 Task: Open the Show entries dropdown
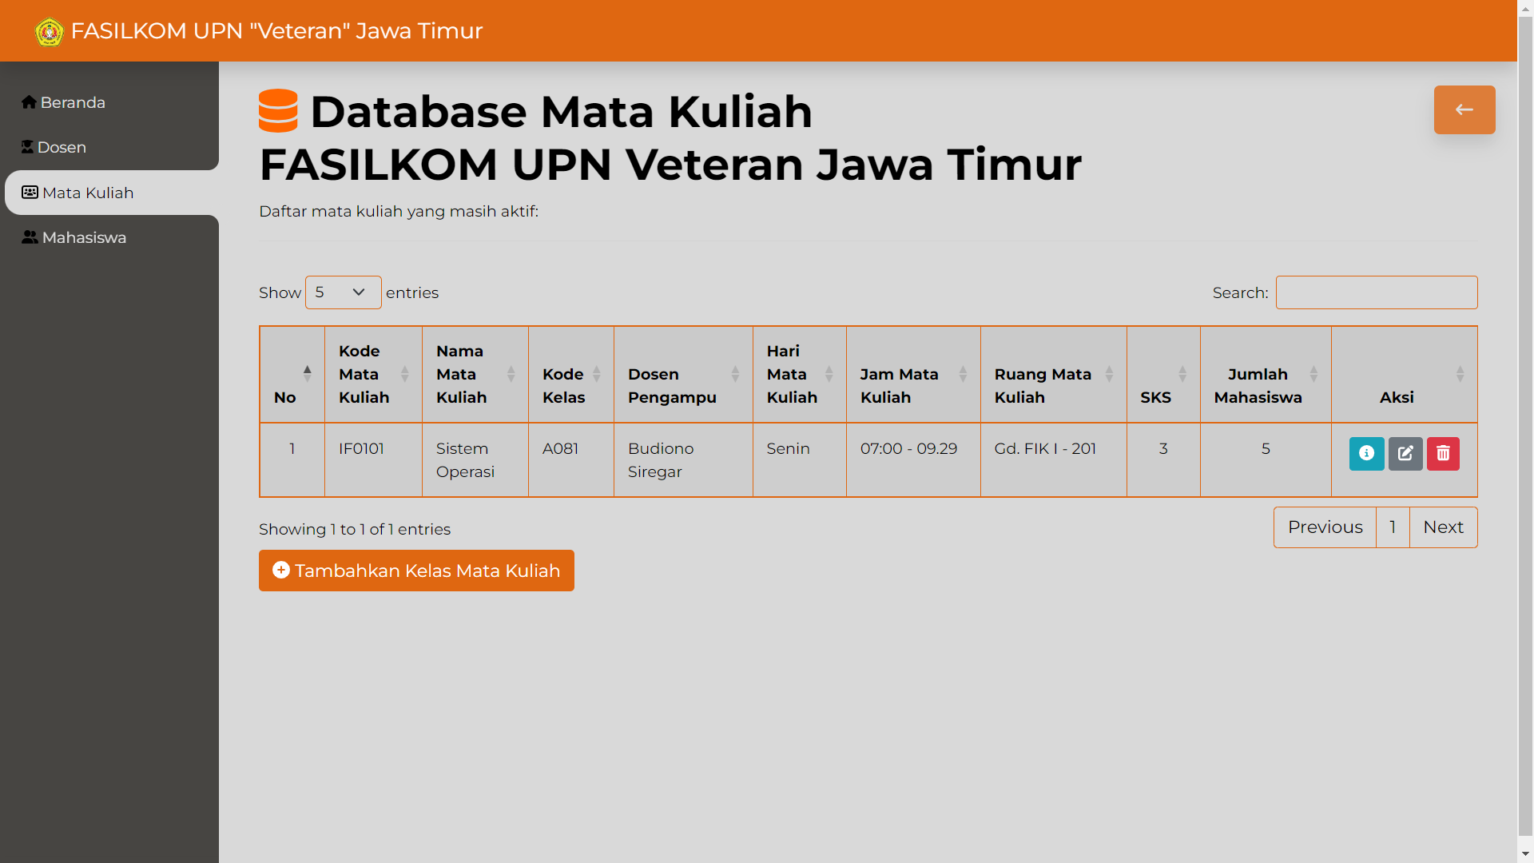(344, 292)
